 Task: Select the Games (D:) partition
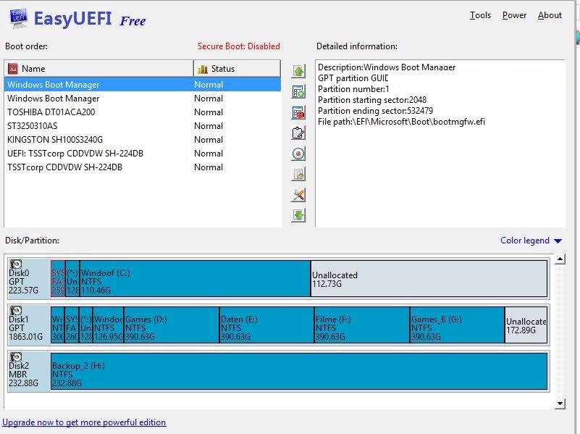(172, 325)
